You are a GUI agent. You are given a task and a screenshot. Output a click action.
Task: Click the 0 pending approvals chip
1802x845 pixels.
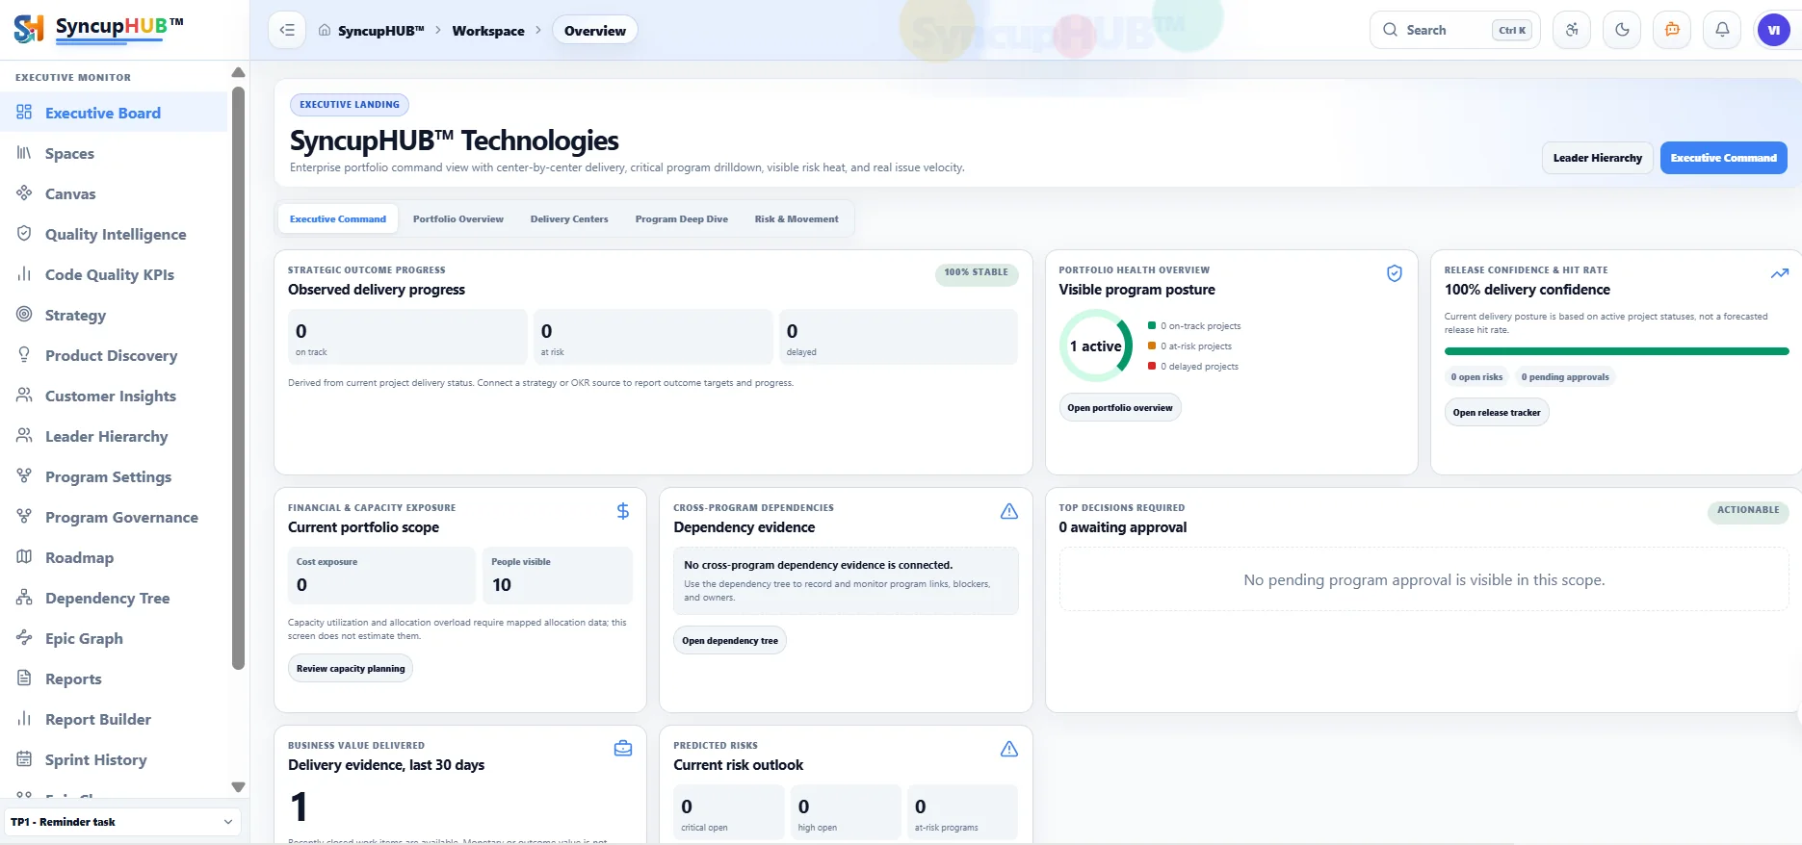tap(1565, 377)
